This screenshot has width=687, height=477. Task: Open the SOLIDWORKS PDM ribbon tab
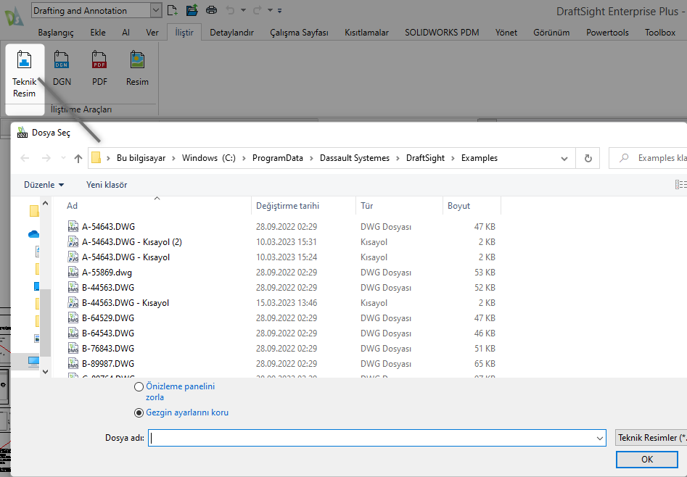[x=442, y=33]
